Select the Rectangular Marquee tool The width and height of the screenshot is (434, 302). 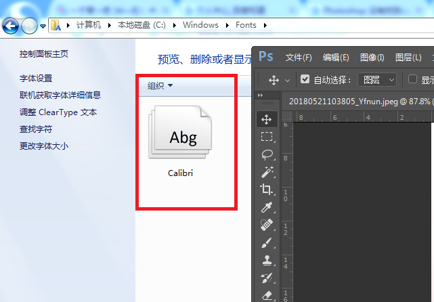click(267, 137)
